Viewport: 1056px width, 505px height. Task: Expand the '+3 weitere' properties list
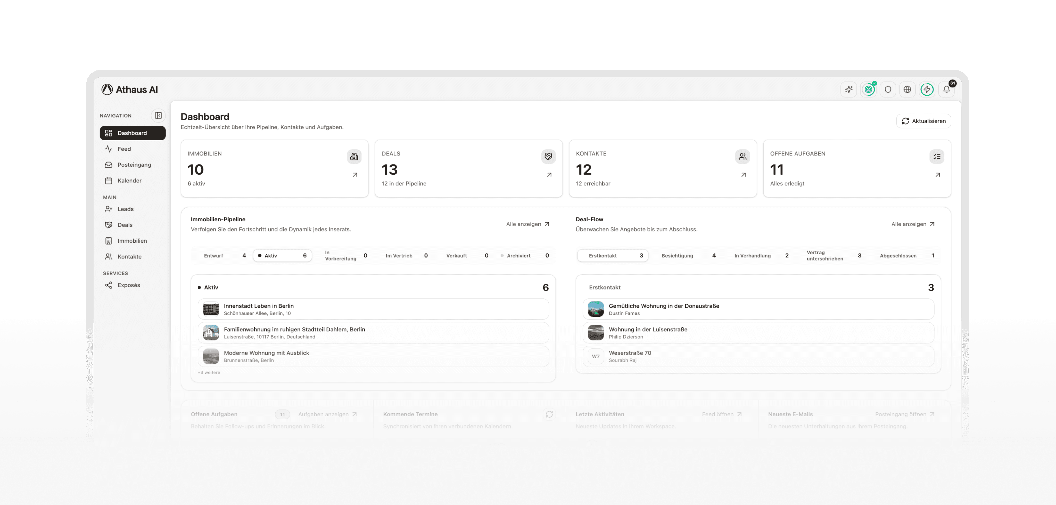click(x=209, y=372)
